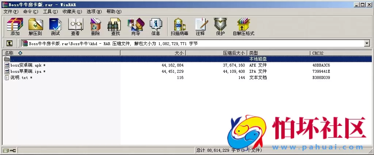
Task: Click the IPA 文件 type cell
Action: coord(258,71)
